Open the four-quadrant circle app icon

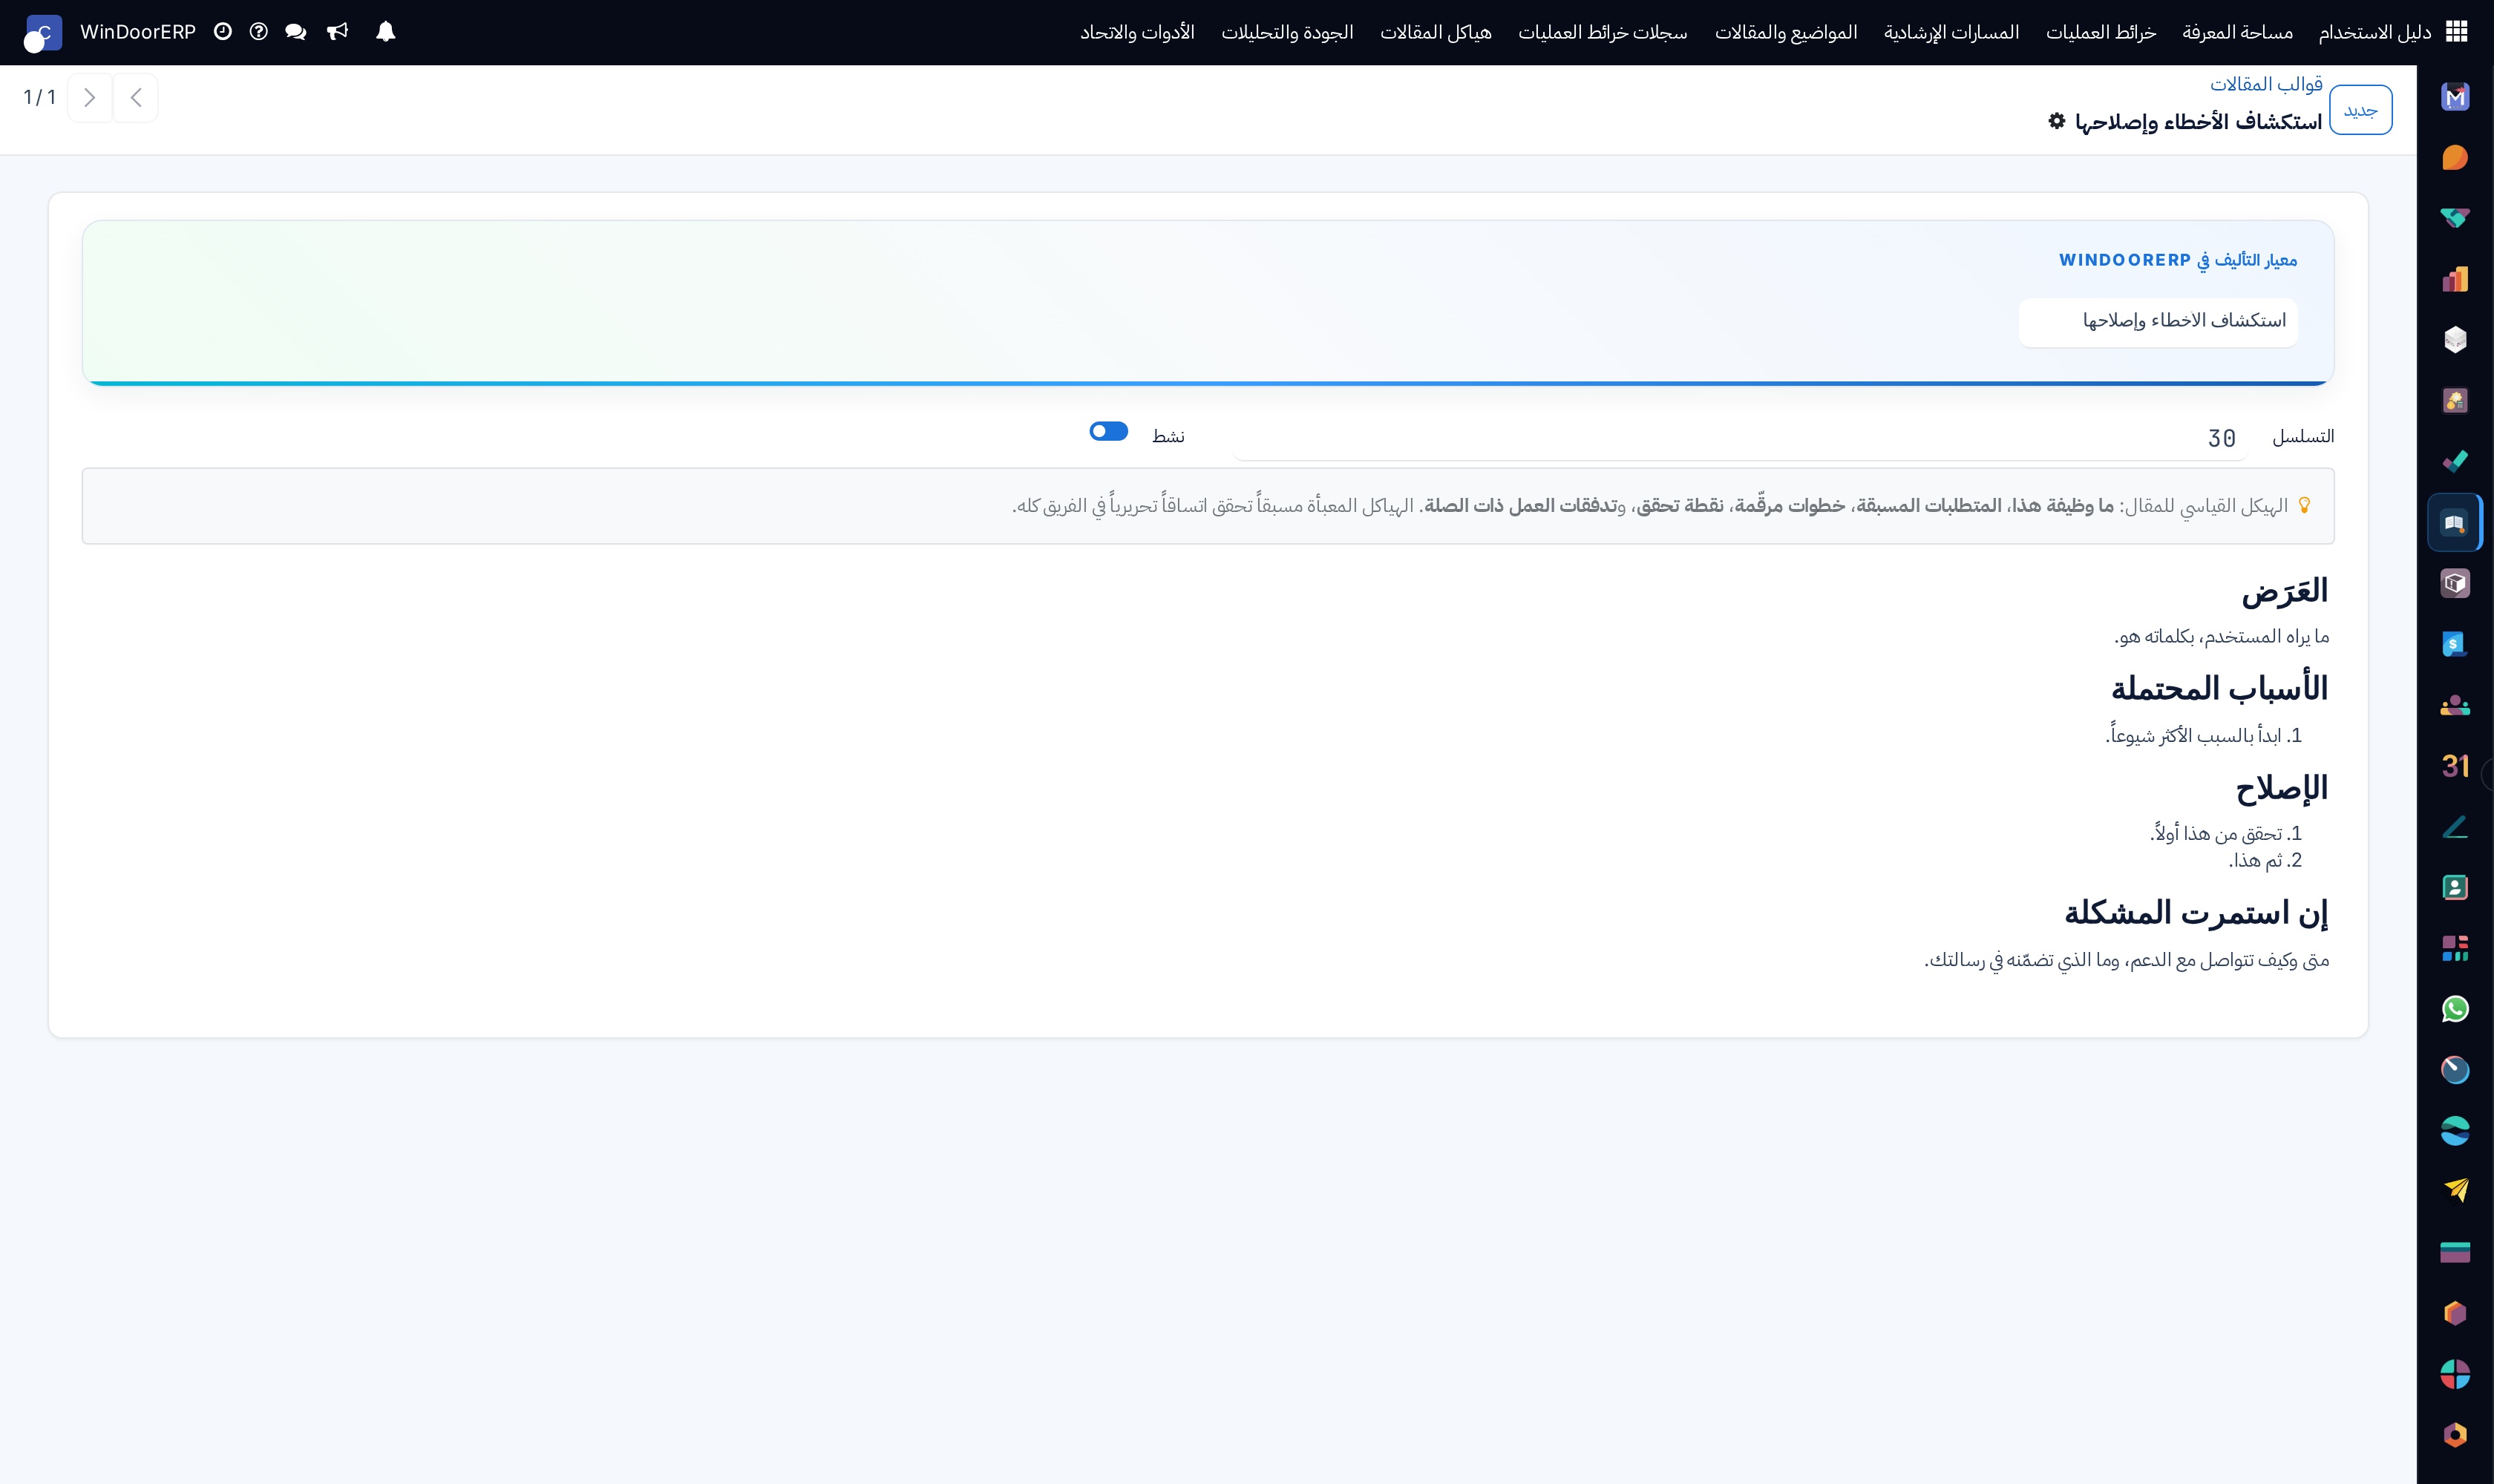pyautogui.click(x=2455, y=1375)
